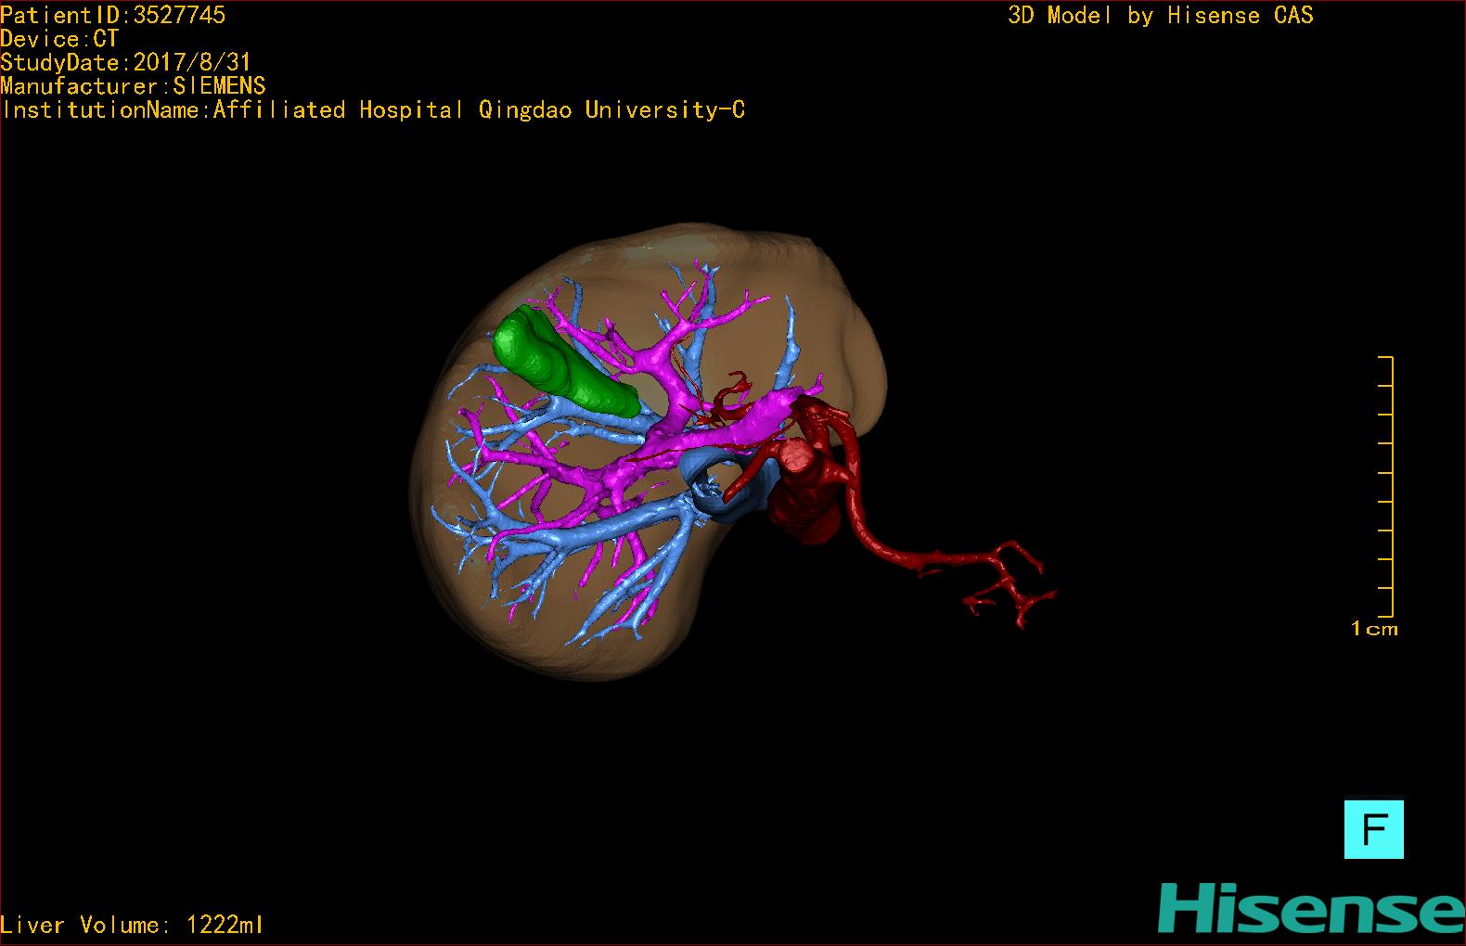Click the Device:CT label

[x=59, y=39]
